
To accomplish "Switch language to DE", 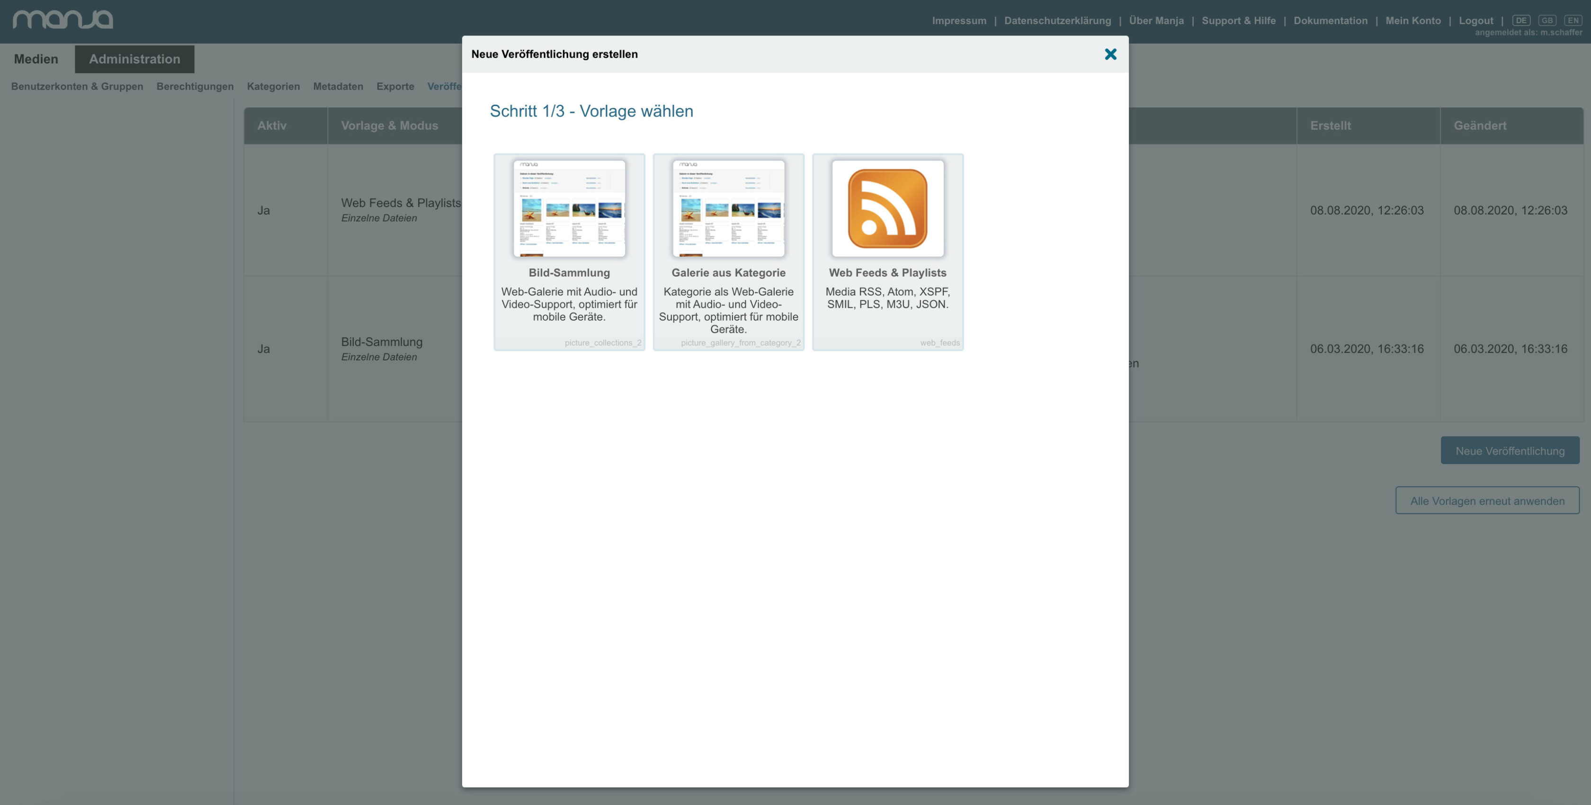I will coord(1521,20).
